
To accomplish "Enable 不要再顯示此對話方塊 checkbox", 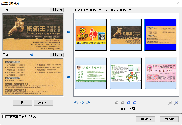I will (4, 117).
